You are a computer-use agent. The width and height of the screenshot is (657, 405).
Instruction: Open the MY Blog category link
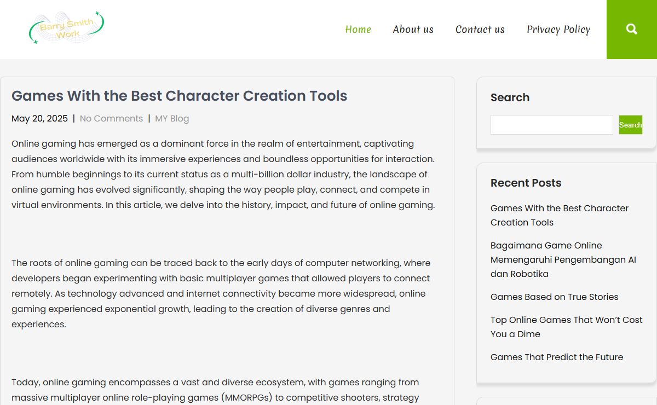(172, 119)
